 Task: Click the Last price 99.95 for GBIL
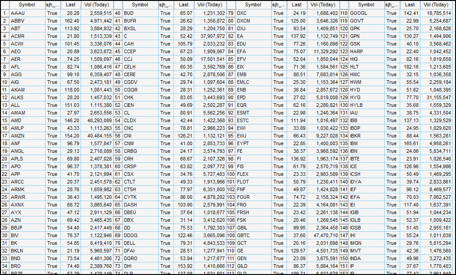pos(297,228)
